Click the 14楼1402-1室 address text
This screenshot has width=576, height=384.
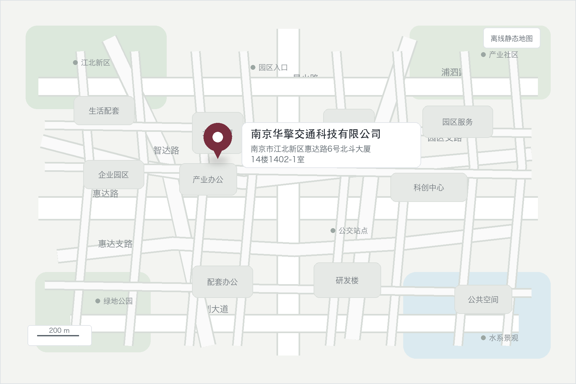point(277,159)
